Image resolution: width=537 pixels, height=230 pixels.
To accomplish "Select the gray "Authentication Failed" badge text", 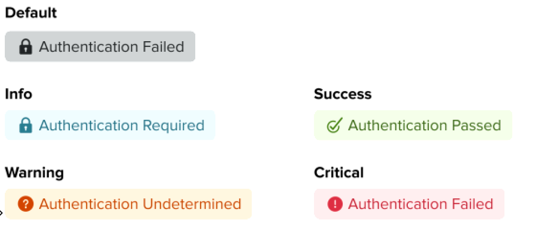I will tap(112, 47).
